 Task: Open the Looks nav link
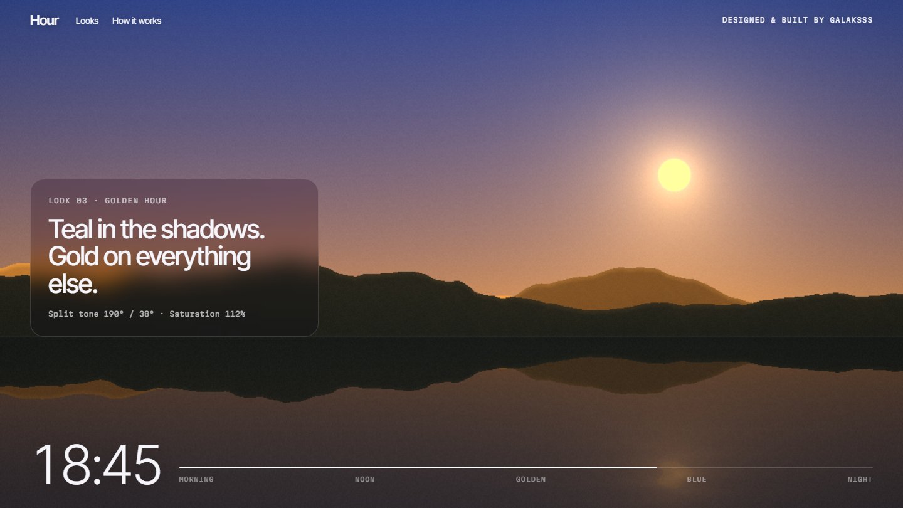(87, 21)
